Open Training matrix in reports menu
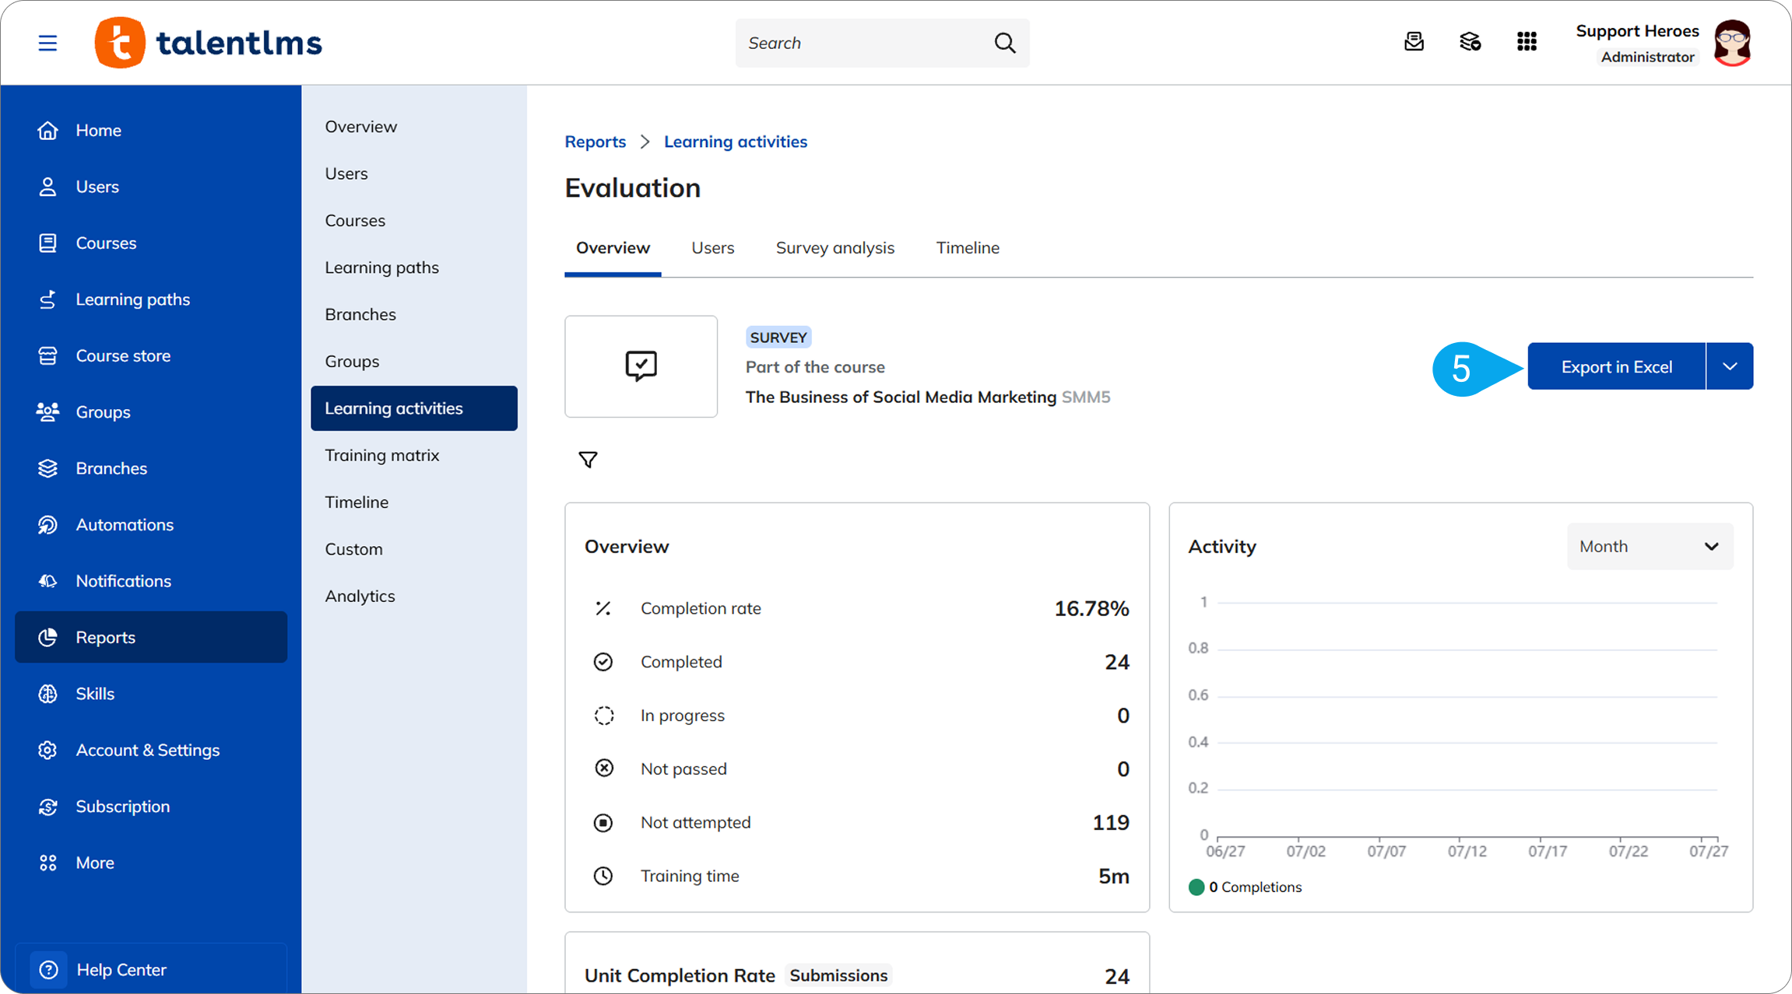The image size is (1792, 994). tap(381, 455)
